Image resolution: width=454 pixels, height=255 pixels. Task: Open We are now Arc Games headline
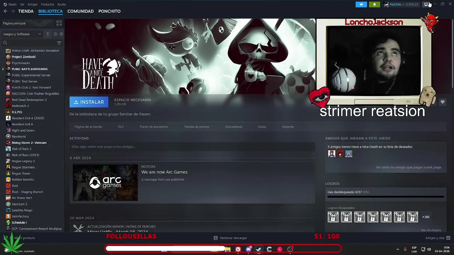click(x=164, y=172)
